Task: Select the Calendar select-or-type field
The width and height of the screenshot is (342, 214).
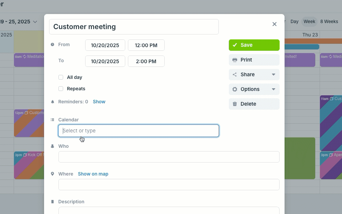Action: 139,131
